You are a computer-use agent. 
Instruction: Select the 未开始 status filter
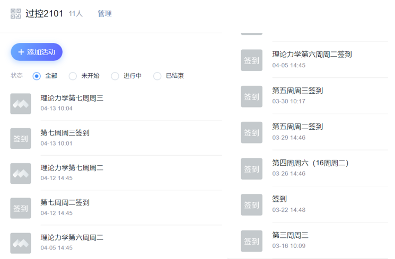(x=73, y=76)
